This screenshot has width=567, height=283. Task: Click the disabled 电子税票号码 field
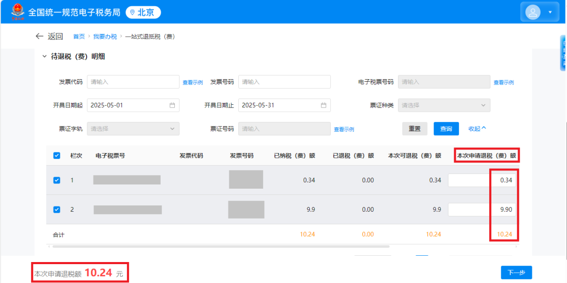coord(444,82)
